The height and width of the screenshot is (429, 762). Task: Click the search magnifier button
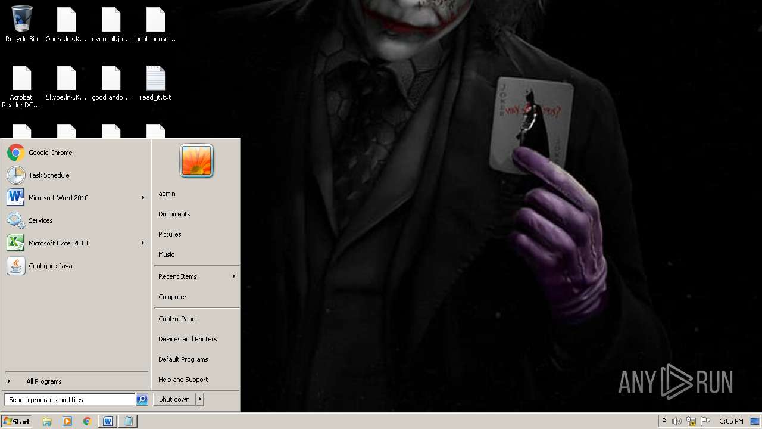(x=142, y=400)
